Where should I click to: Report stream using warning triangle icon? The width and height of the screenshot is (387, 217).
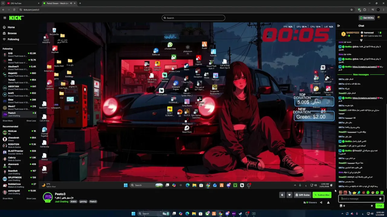point(328,203)
